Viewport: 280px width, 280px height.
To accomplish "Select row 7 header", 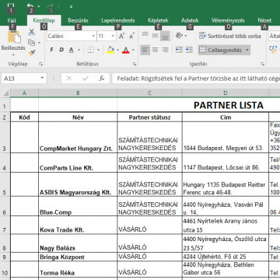I will point(5,226).
